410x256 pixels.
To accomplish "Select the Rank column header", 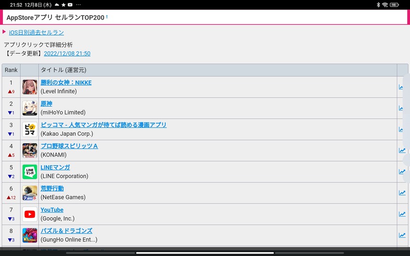I will tap(11, 70).
